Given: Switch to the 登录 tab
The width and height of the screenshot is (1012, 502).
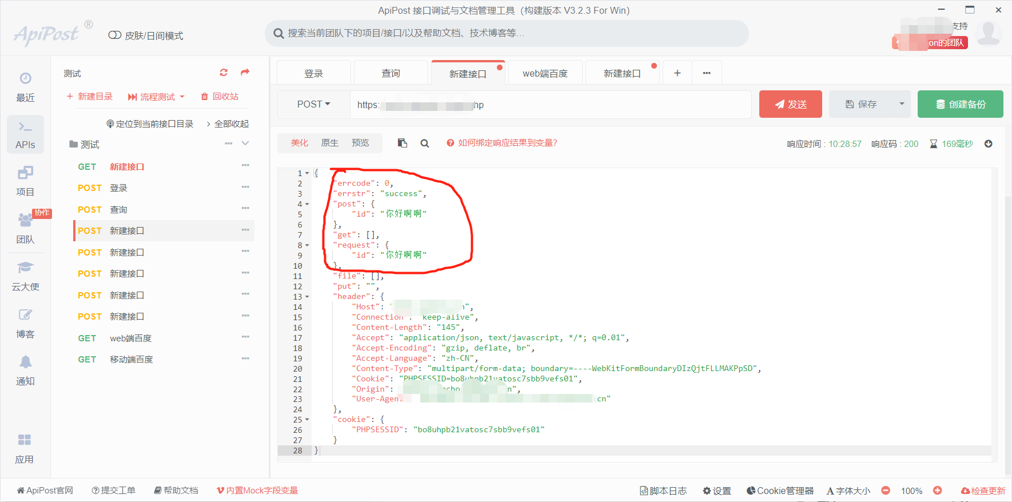Looking at the screenshot, I should pyautogui.click(x=314, y=73).
